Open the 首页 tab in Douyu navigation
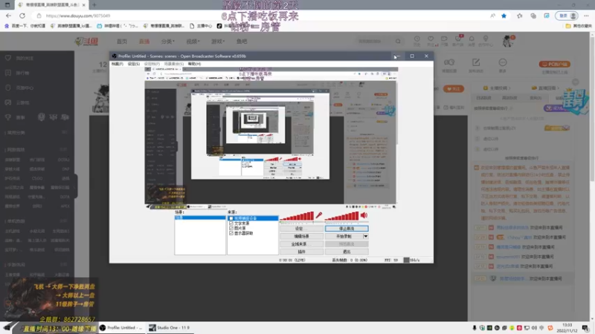The image size is (595, 334). pos(122,42)
